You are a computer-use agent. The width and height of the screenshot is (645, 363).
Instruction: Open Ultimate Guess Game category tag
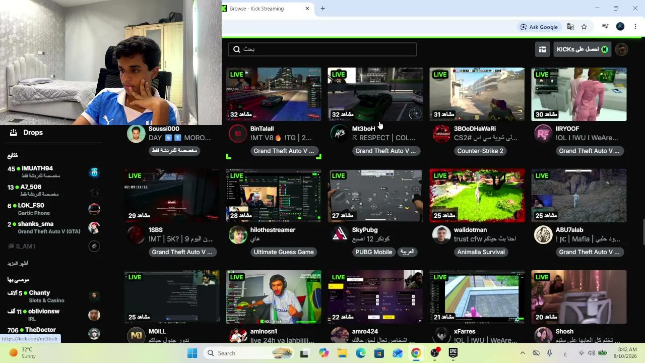click(284, 252)
